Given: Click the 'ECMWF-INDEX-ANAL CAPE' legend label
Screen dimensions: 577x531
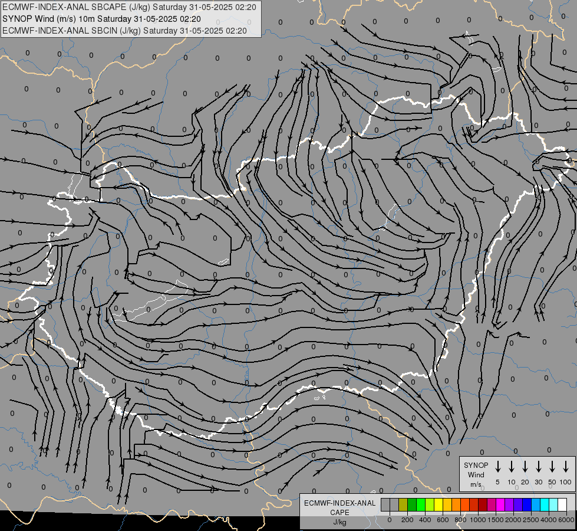Looking at the screenshot, I should click(339, 508).
